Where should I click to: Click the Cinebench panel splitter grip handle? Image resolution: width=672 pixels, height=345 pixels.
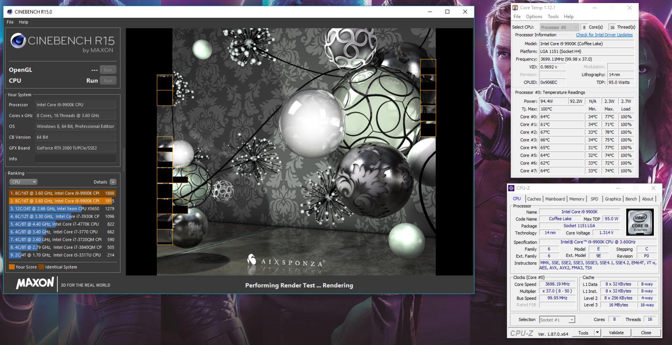pos(124,159)
